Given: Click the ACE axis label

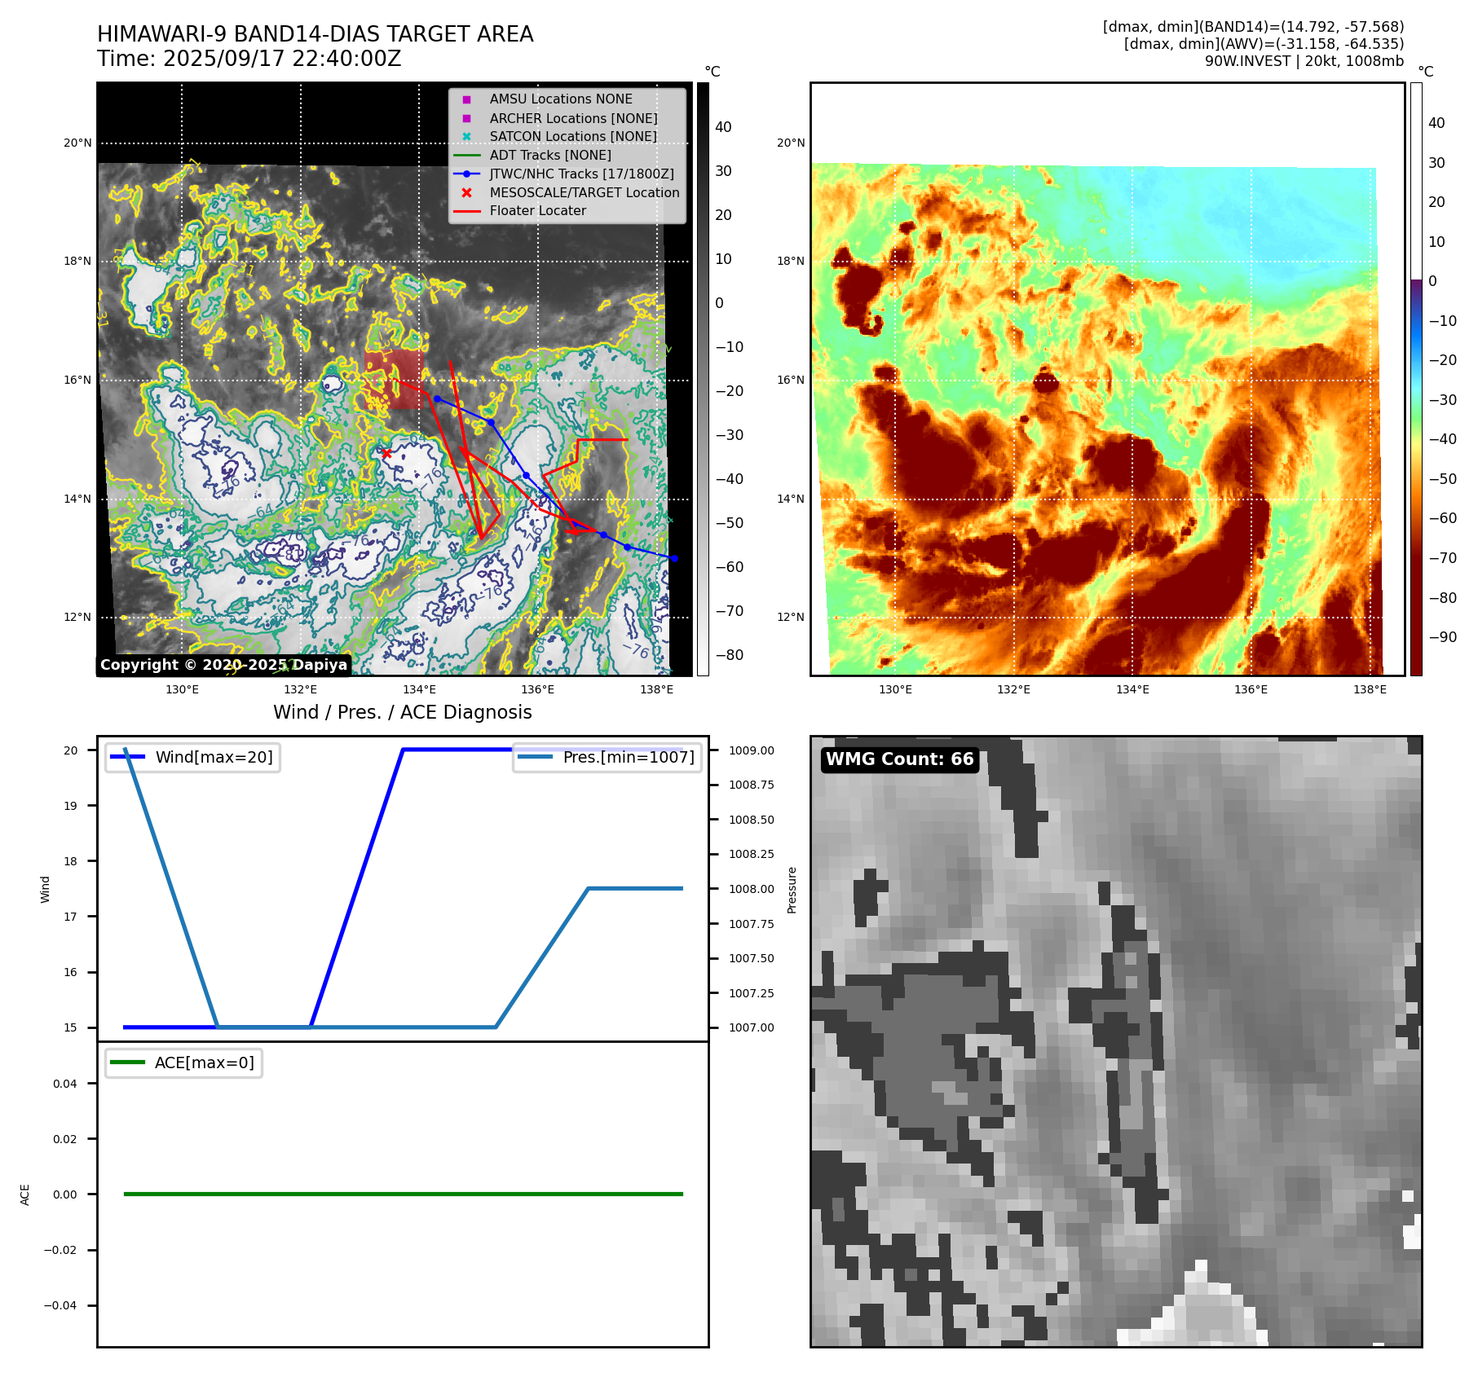Looking at the screenshot, I should [24, 1195].
